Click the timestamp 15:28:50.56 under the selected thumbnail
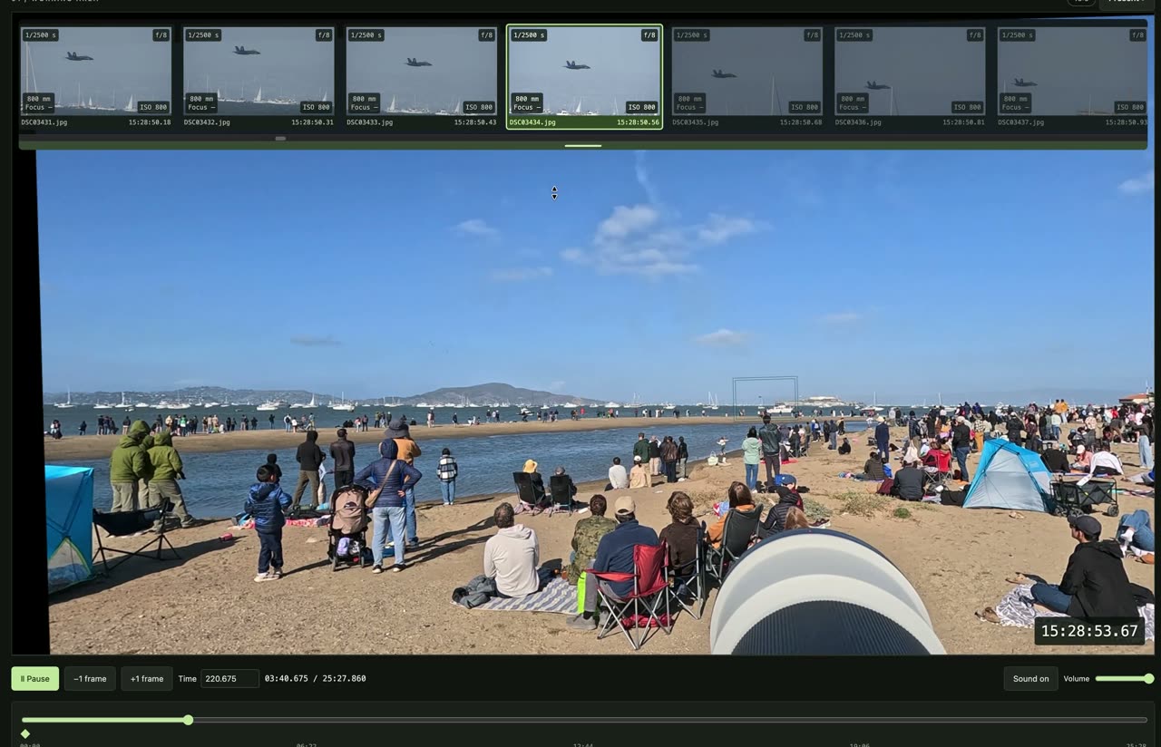Image resolution: width=1161 pixels, height=747 pixels. tap(638, 122)
